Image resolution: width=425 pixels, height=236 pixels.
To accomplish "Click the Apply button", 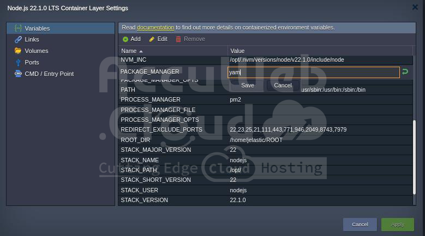I will tap(398, 225).
